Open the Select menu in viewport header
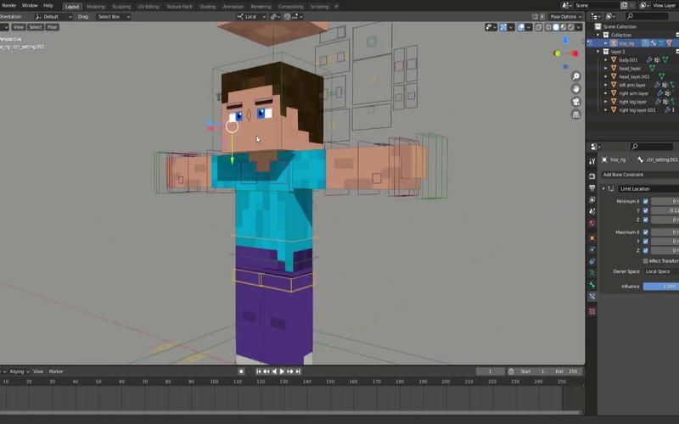Image resolution: width=679 pixels, height=424 pixels. point(36,27)
